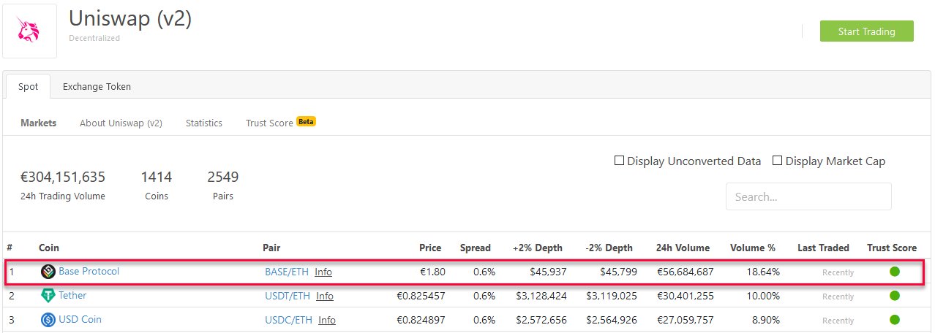Click the Uniswap (v2) page title
Viewport: 935px width, 333px height.
tap(130, 18)
